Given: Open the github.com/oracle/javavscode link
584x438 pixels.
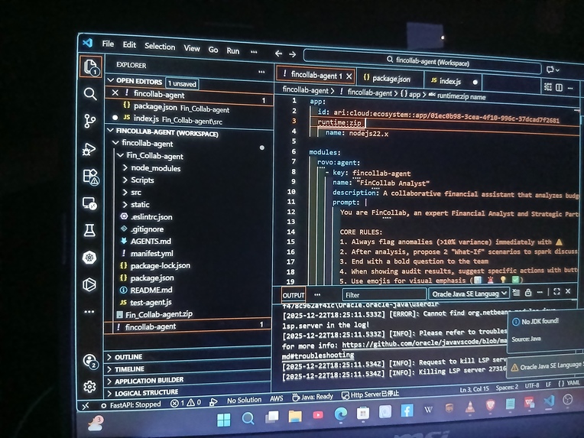Looking at the screenshot, I should tap(424, 345).
